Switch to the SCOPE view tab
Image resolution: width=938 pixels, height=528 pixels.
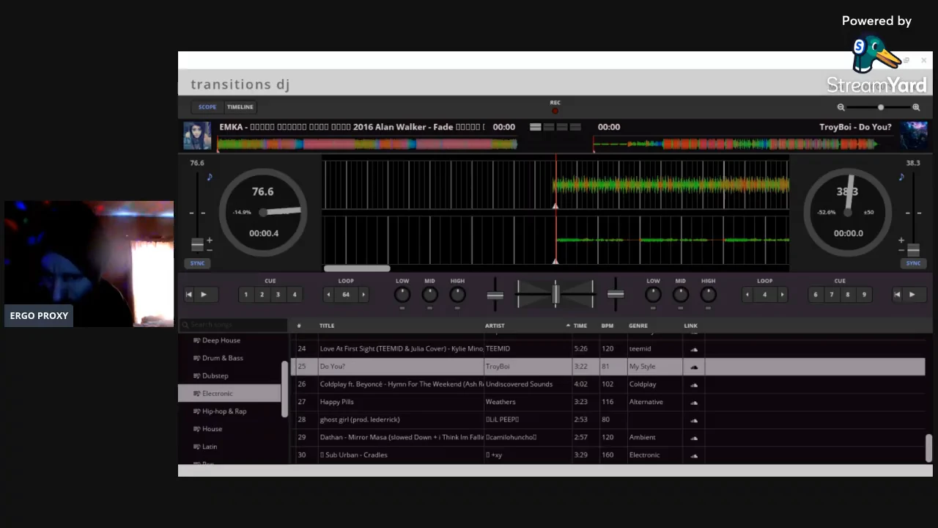207,107
